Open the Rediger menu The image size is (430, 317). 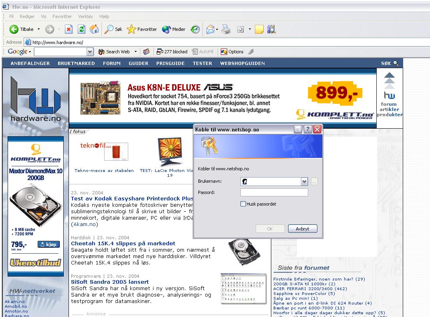(x=27, y=16)
